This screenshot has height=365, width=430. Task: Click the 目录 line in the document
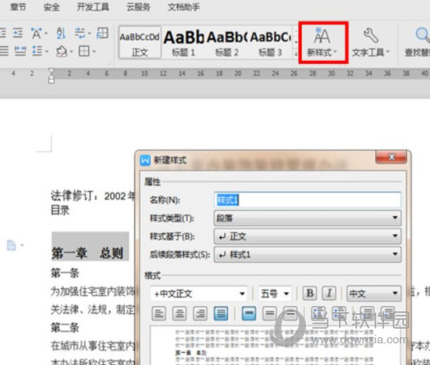(x=60, y=210)
